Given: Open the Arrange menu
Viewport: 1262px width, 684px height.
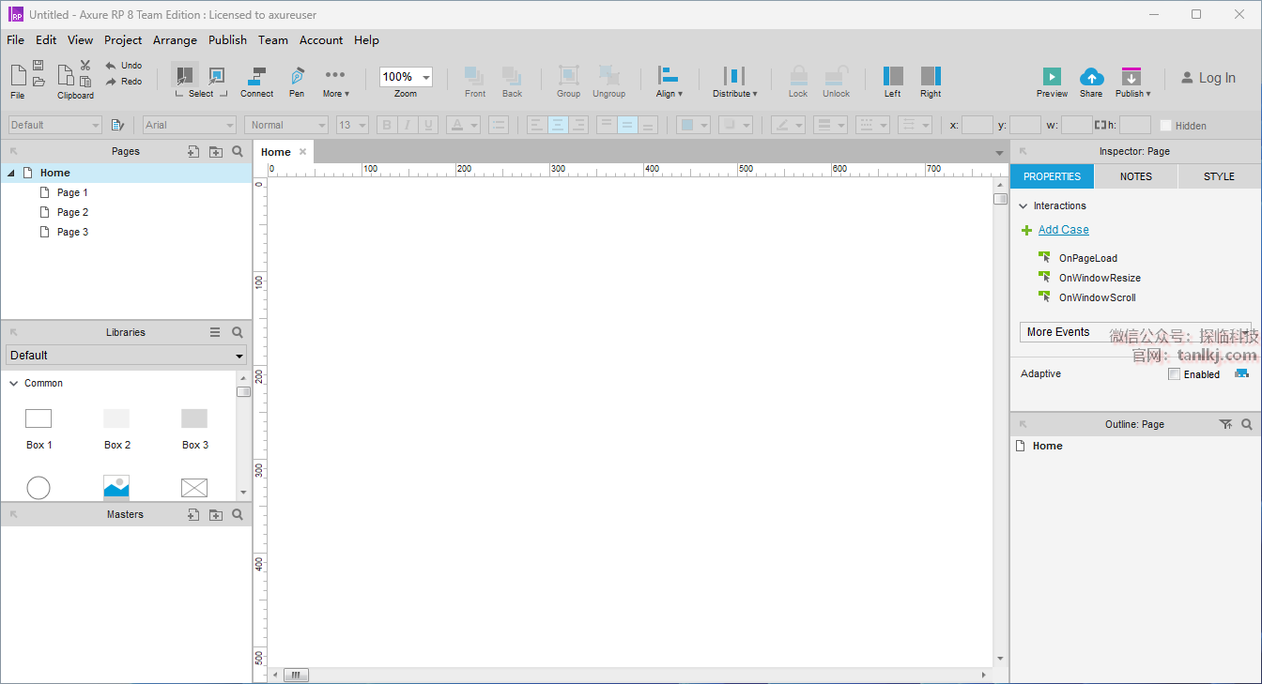Looking at the screenshot, I should 175,40.
